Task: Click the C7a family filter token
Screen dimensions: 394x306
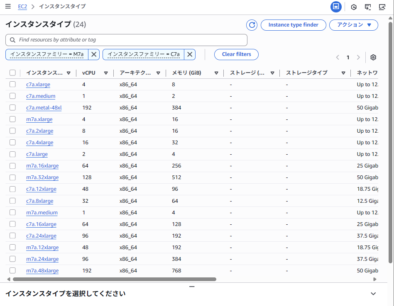Action: (144, 54)
